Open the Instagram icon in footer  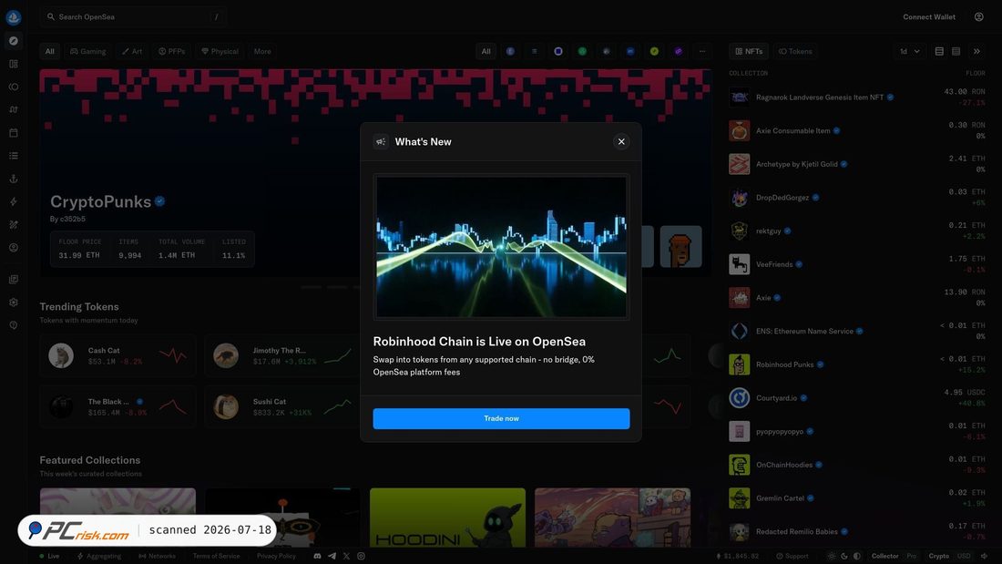pos(361,557)
